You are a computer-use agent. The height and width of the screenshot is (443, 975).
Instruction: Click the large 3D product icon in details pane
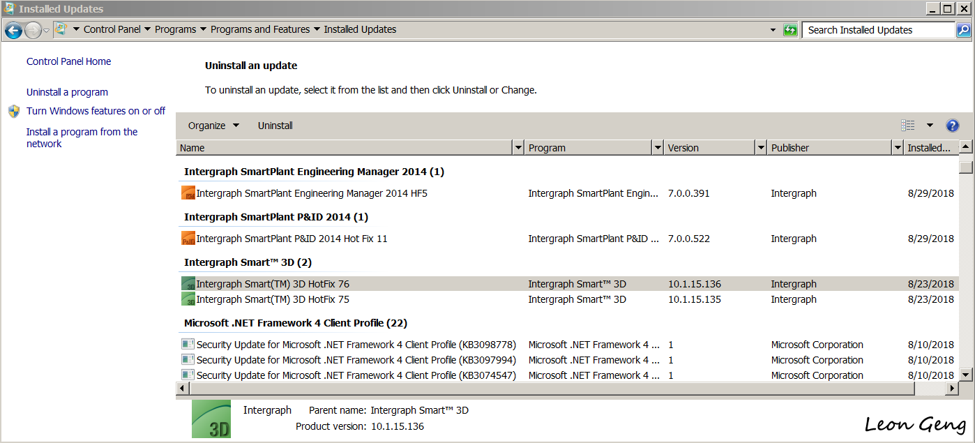pos(211,419)
